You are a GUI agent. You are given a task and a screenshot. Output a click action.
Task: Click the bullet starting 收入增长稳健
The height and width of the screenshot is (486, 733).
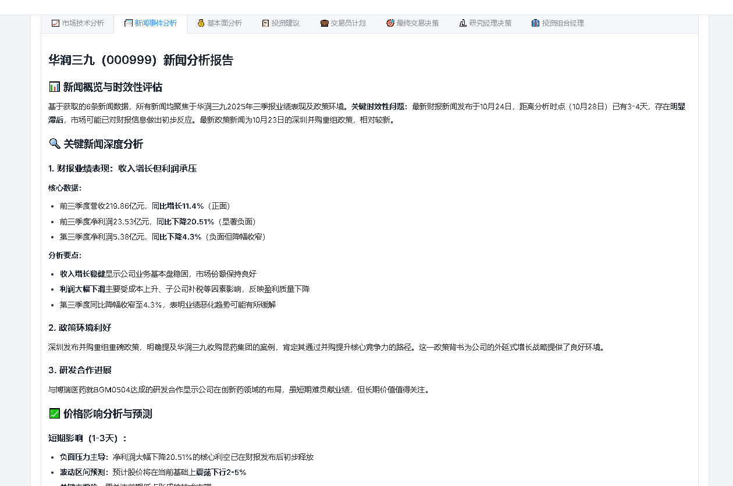pyautogui.click(x=158, y=274)
